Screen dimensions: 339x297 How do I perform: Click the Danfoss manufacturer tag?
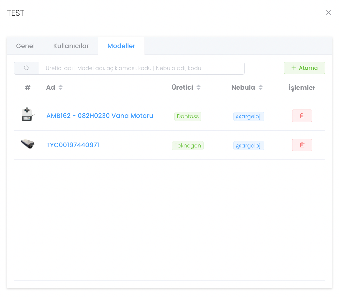coord(188,116)
